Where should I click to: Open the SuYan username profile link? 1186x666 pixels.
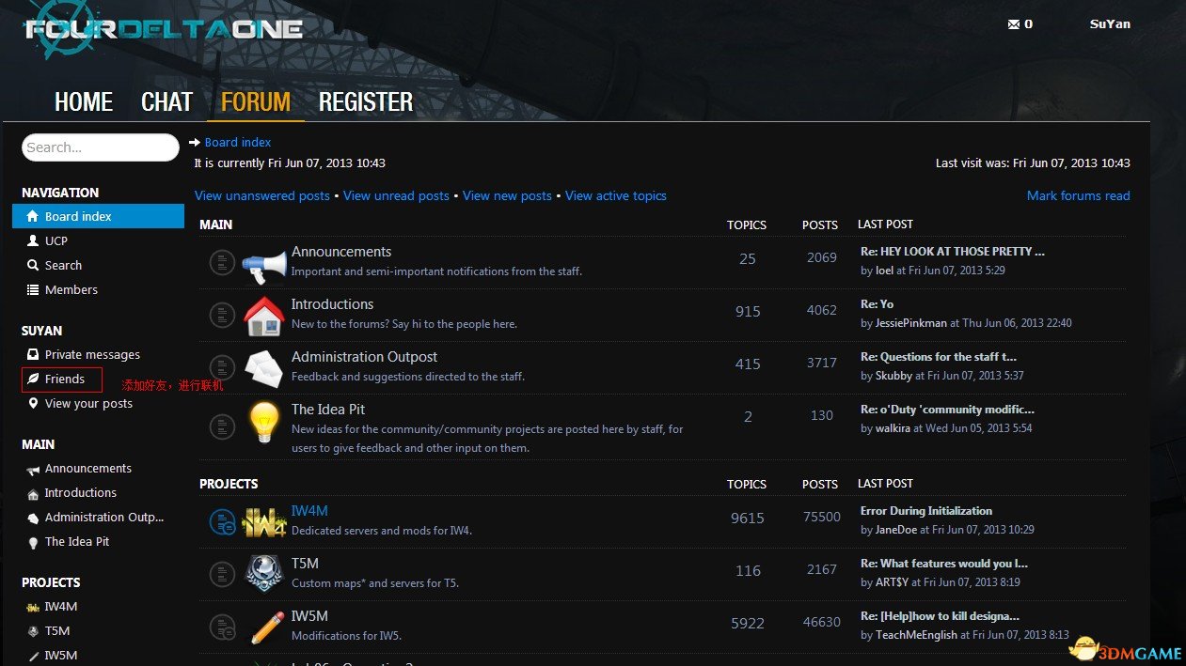tap(1110, 24)
